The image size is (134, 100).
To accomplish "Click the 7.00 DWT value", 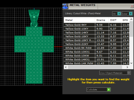I will pos(113,48).
